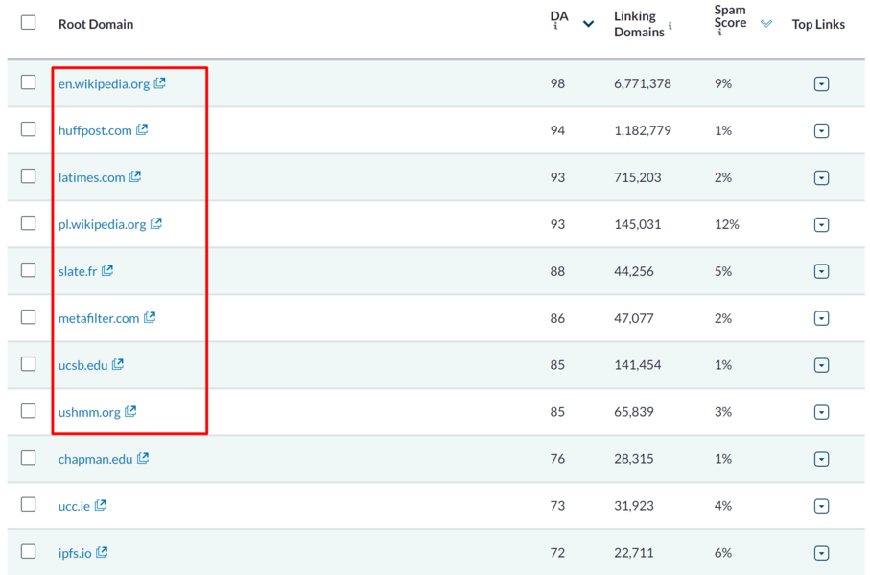Click the Linking Domains column header
The width and height of the screenshot is (870, 575).
(x=639, y=24)
